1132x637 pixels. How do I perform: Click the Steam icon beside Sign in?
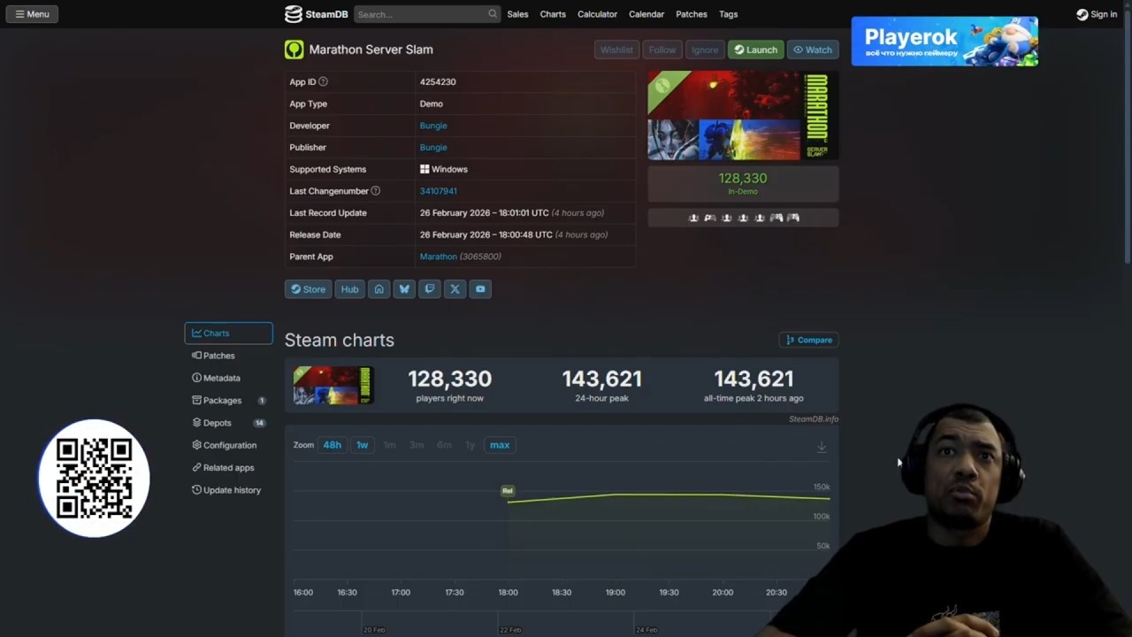pos(1082,14)
